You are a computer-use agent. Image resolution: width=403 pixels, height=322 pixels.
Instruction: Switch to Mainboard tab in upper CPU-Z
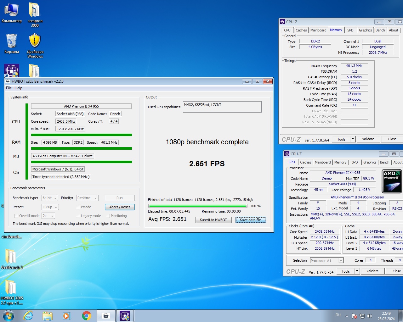pyautogui.click(x=318, y=30)
